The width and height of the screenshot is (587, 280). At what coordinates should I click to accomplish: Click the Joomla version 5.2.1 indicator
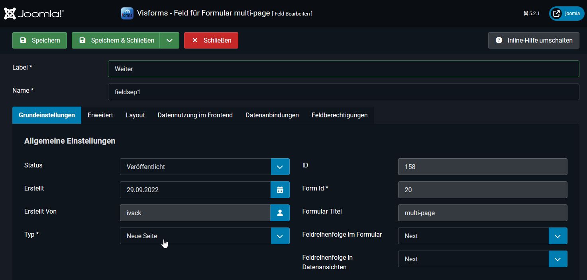coord(532,14)
